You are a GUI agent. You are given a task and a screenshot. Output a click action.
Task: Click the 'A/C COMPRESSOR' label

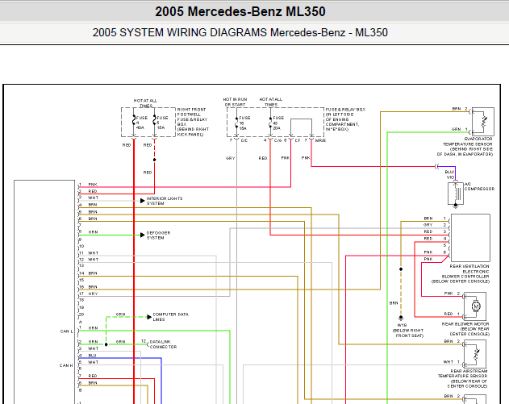479,186
